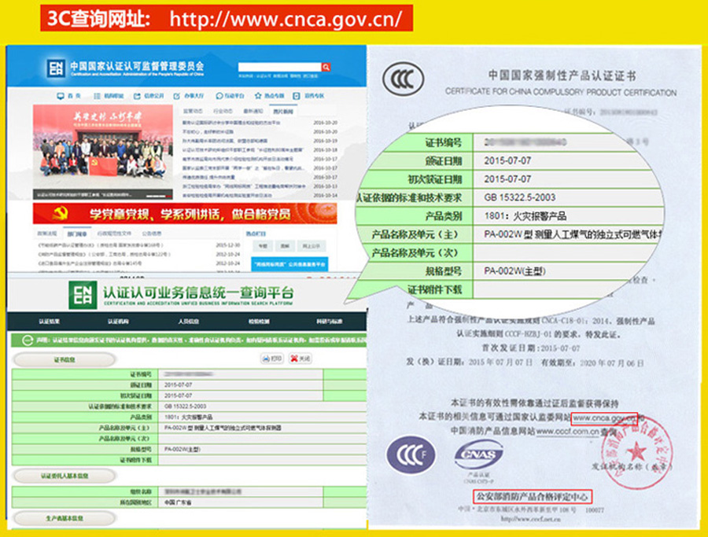Open the 信息公开 navigation item
Viewport: 708px width, 537px height.
click(x=153, y=96)
